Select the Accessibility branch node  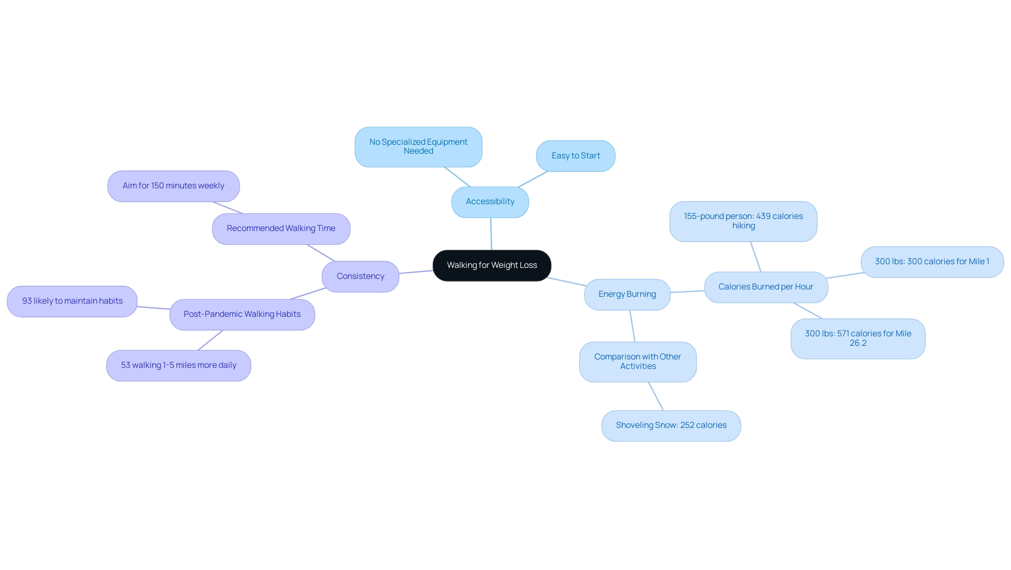[x=490, y=202]
